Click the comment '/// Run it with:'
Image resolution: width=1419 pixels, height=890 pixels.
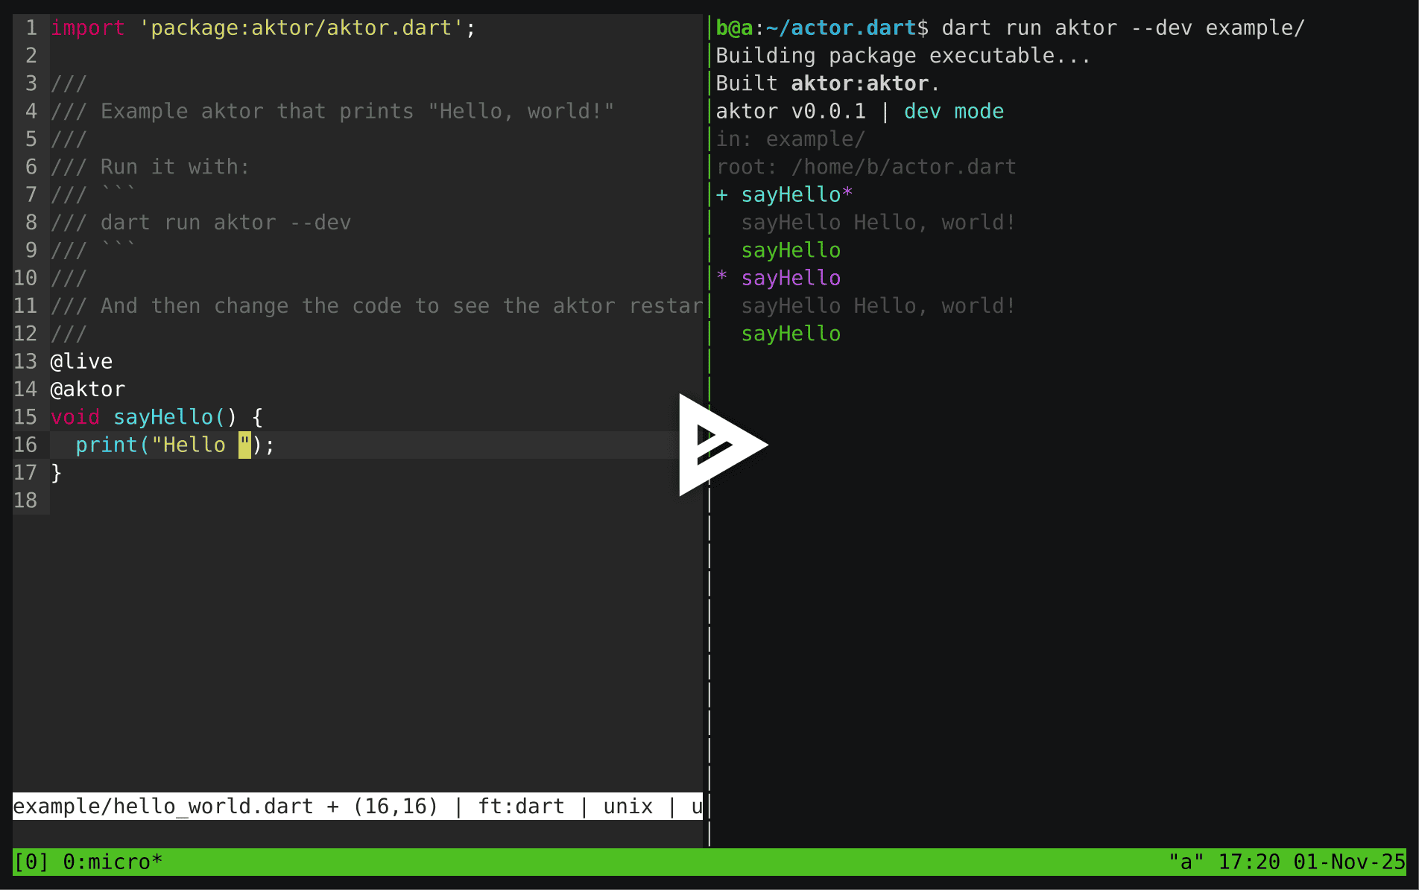(x=150, y=167)
